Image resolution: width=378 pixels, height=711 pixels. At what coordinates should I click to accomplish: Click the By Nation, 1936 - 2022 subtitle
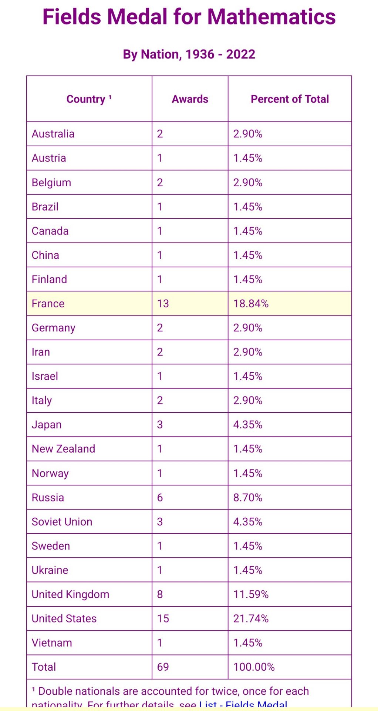189,54
